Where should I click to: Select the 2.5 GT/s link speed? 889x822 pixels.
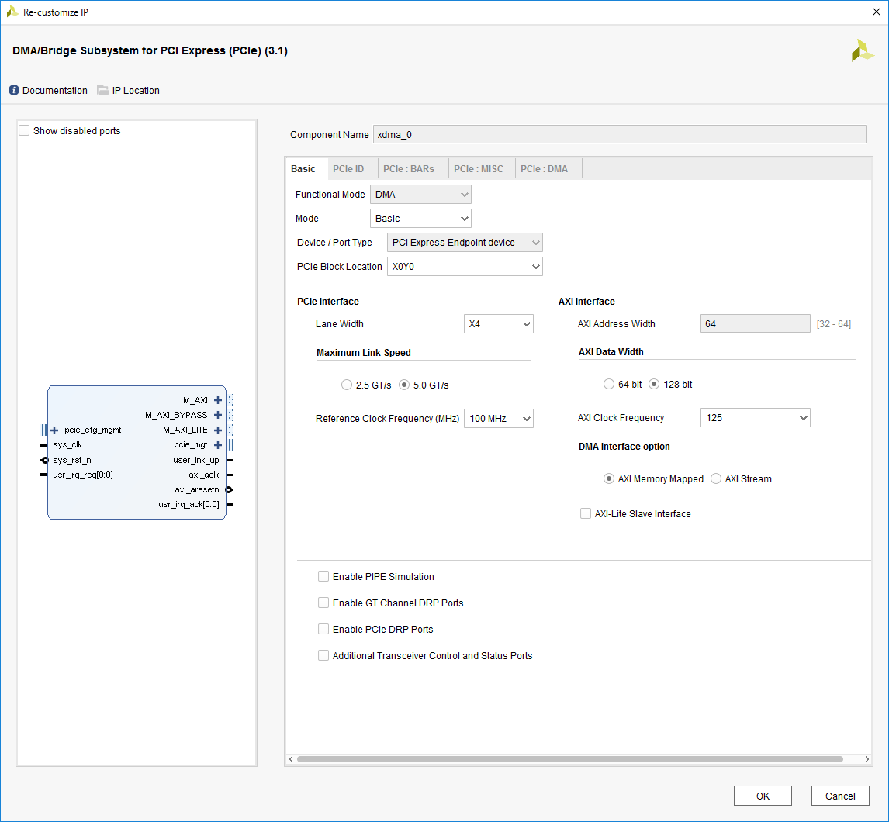pos(347,385)
